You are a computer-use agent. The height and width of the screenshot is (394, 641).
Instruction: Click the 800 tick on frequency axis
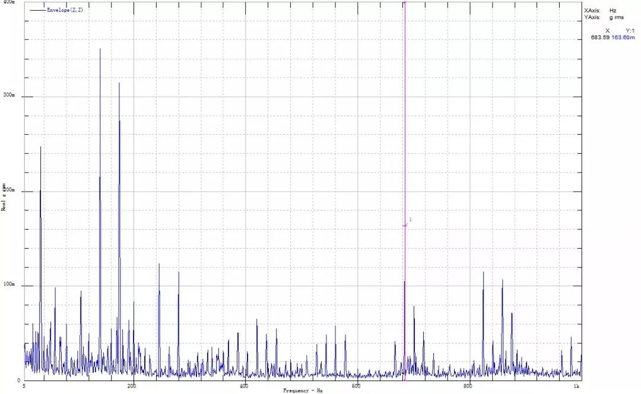tap(468, 386)
